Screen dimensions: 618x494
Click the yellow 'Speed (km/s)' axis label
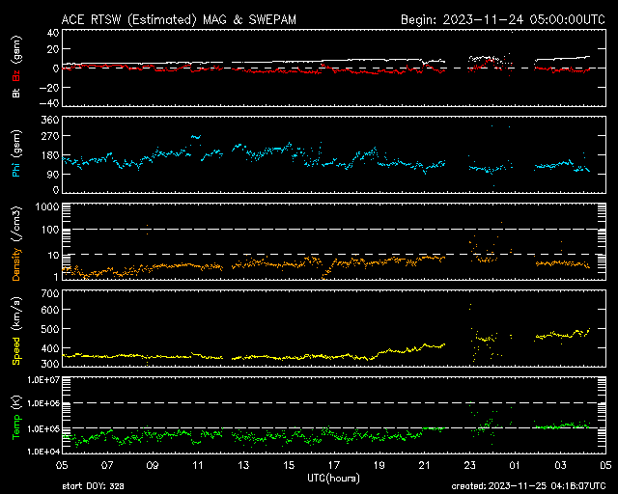coord(16,331)
